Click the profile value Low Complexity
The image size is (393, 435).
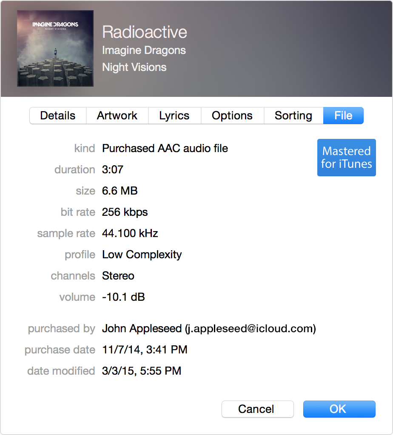tap(142, 255)
